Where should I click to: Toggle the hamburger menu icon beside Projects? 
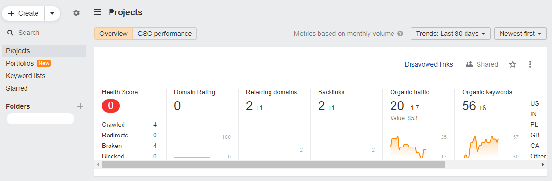[x=98, y=12]
